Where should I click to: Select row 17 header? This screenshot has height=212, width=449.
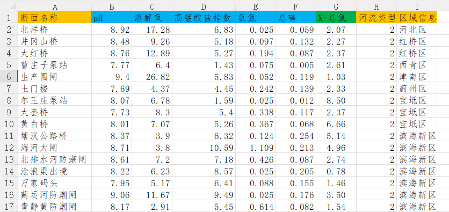click(x=9, y=206)
